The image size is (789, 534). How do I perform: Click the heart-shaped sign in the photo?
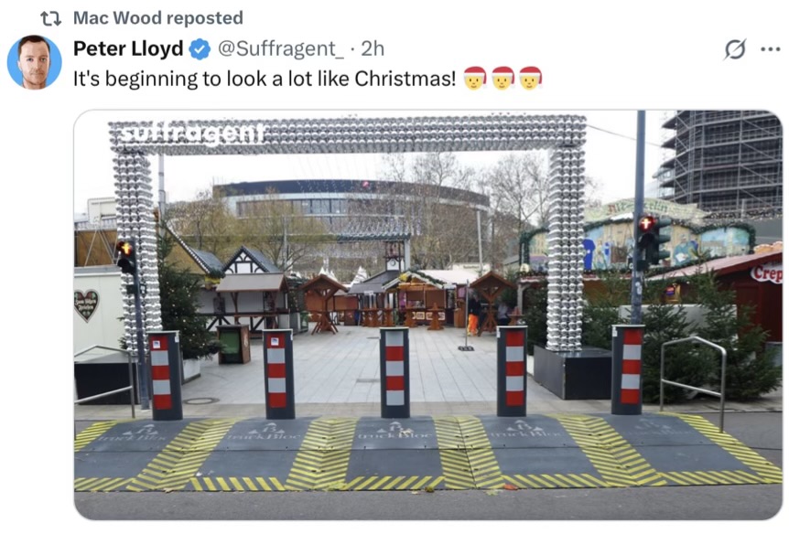(86, 305)
